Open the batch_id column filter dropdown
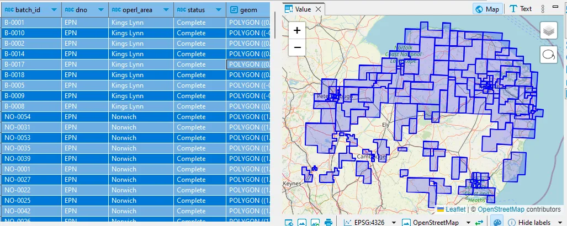567x226 pixels. 54,10
